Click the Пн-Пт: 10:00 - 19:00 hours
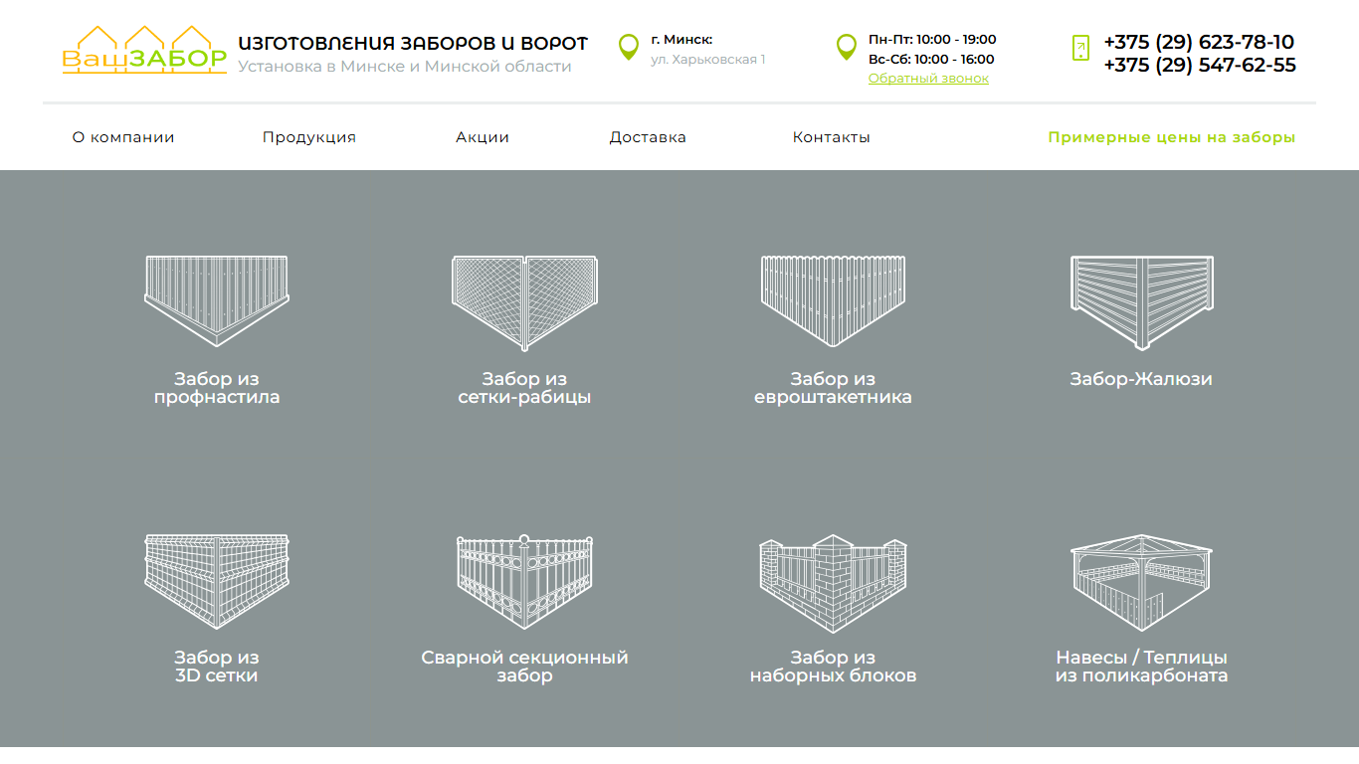 click(x=932, y=40)
